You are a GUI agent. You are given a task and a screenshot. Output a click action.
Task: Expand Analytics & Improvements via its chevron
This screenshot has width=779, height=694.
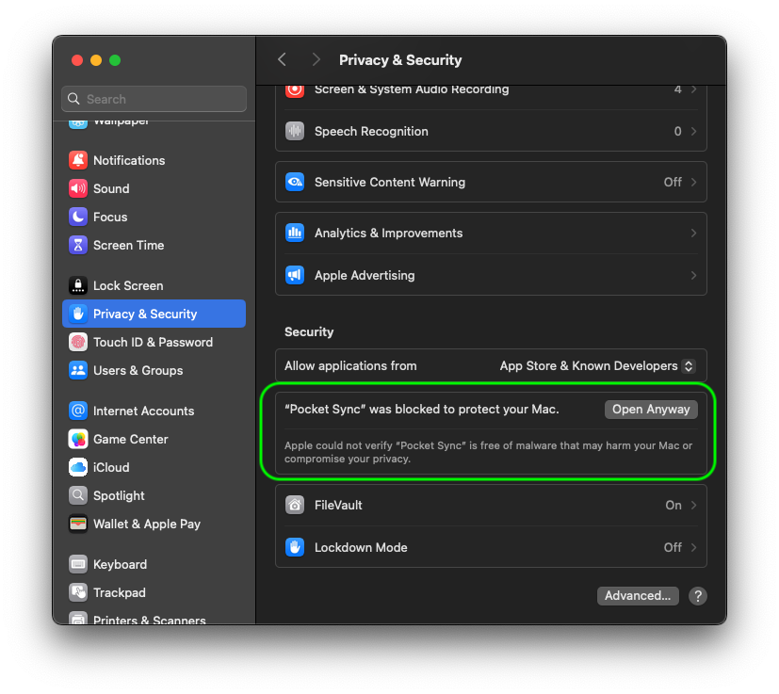(693, 233)
